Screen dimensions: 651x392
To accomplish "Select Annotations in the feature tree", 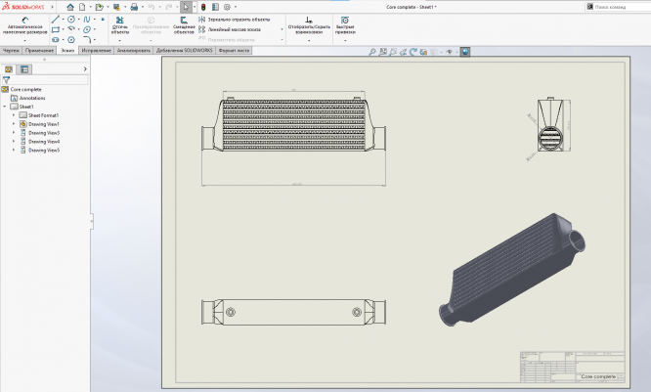I will [32, 98].
